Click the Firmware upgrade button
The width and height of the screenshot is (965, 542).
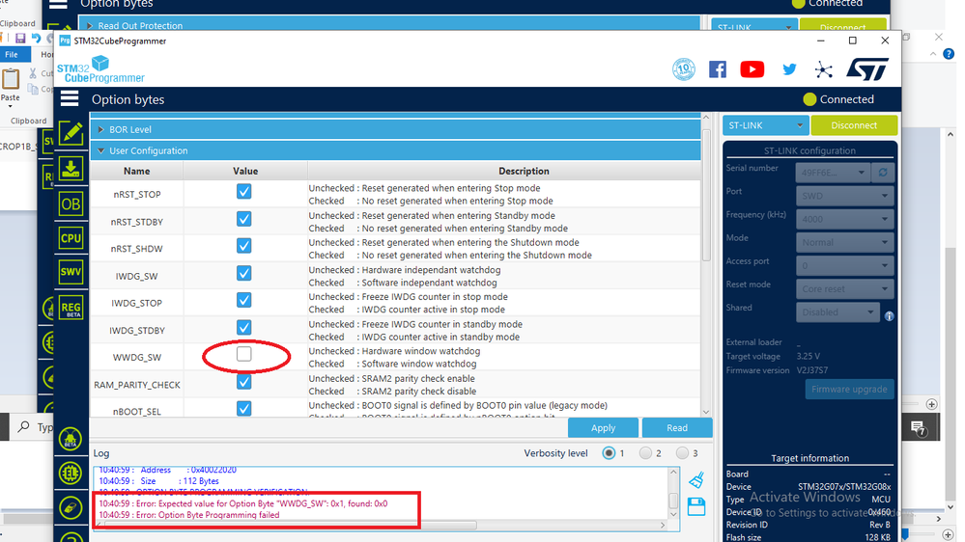(x=849, y=389)
